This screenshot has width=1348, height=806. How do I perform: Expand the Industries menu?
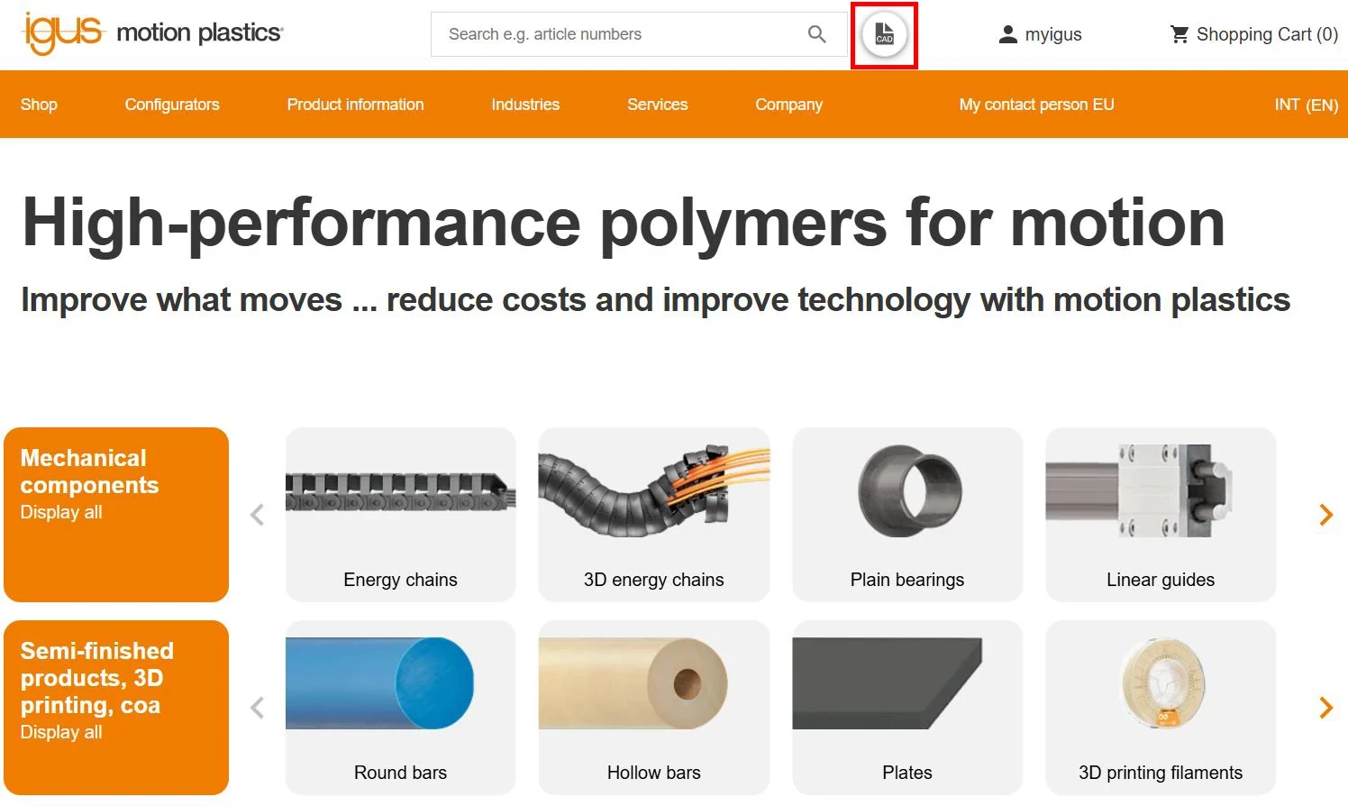coord(525,105)
